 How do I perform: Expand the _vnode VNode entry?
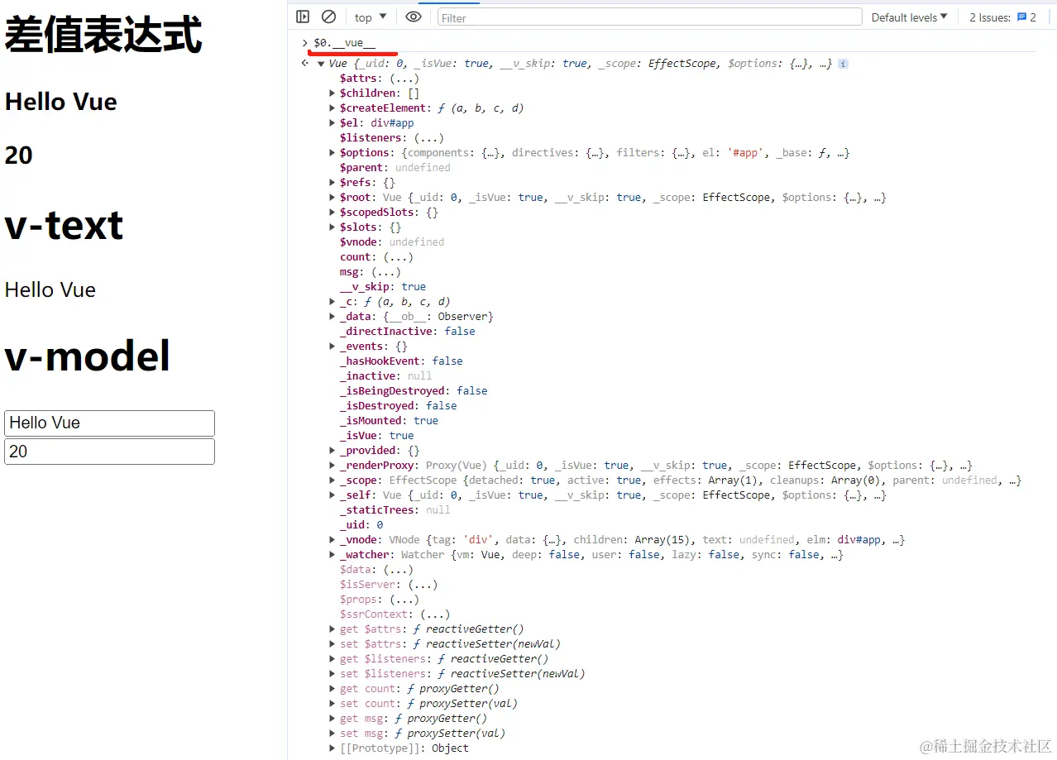click(x=332, y=540)
